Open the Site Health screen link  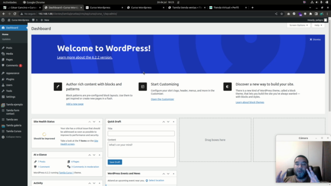coord(79,143)
